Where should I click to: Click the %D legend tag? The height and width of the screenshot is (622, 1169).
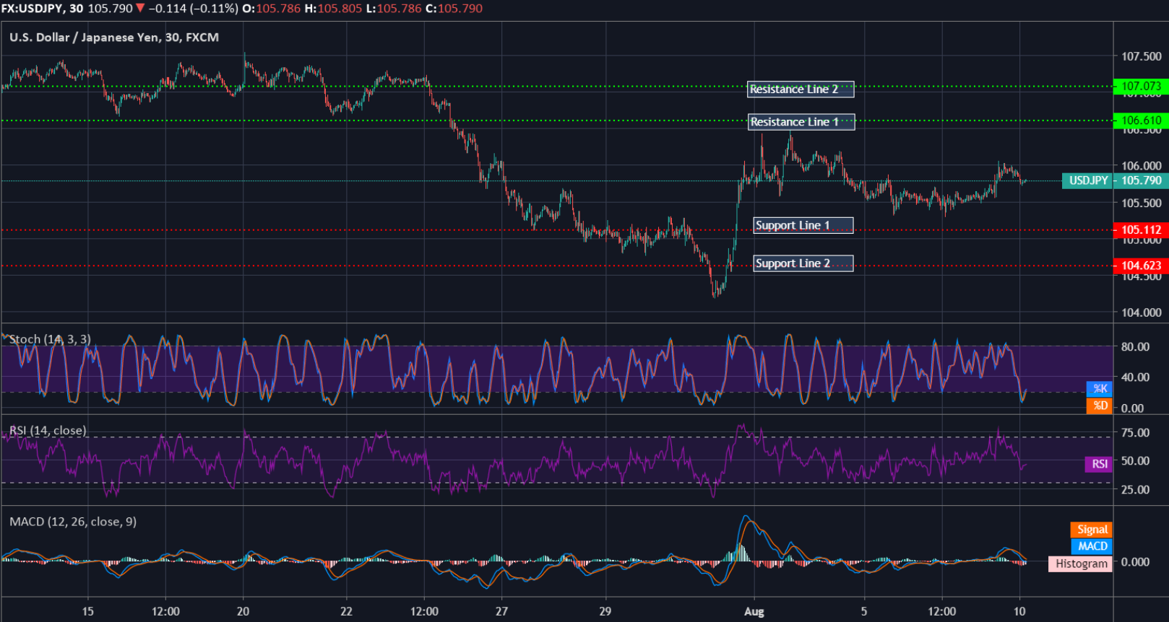click(1100, 406)
